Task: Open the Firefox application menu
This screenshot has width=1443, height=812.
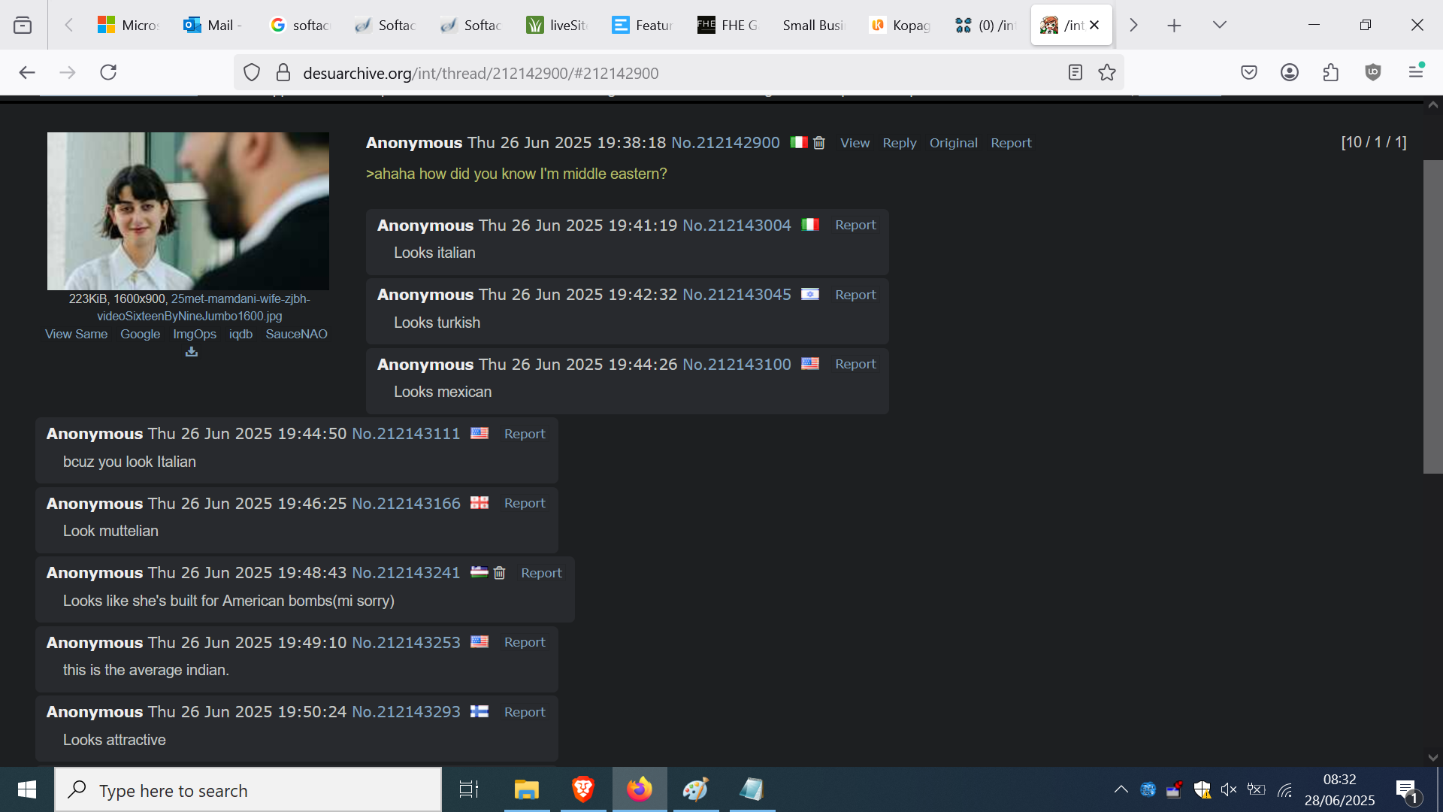Action: click(1416, 71)
